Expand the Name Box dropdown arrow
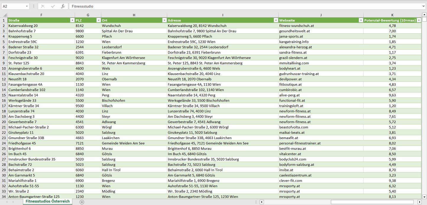The height and width of the screenshot is (205, 427). pyautogui.click(x=27, y=6)
